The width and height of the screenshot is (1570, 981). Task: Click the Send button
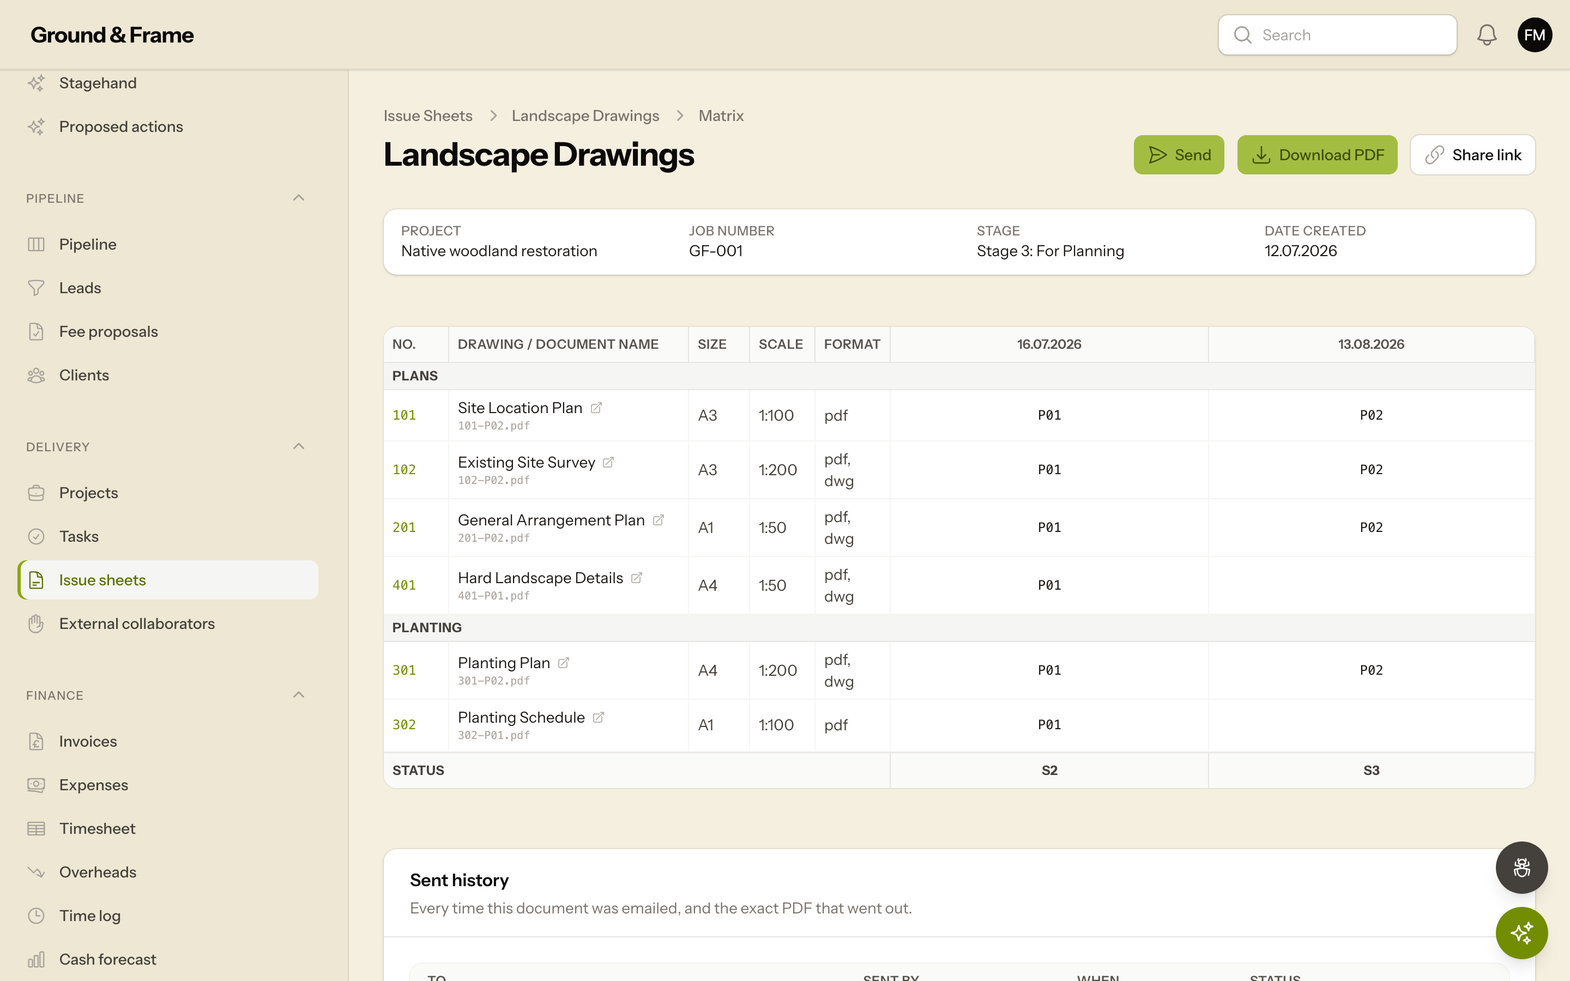[x=1179, y=155]
